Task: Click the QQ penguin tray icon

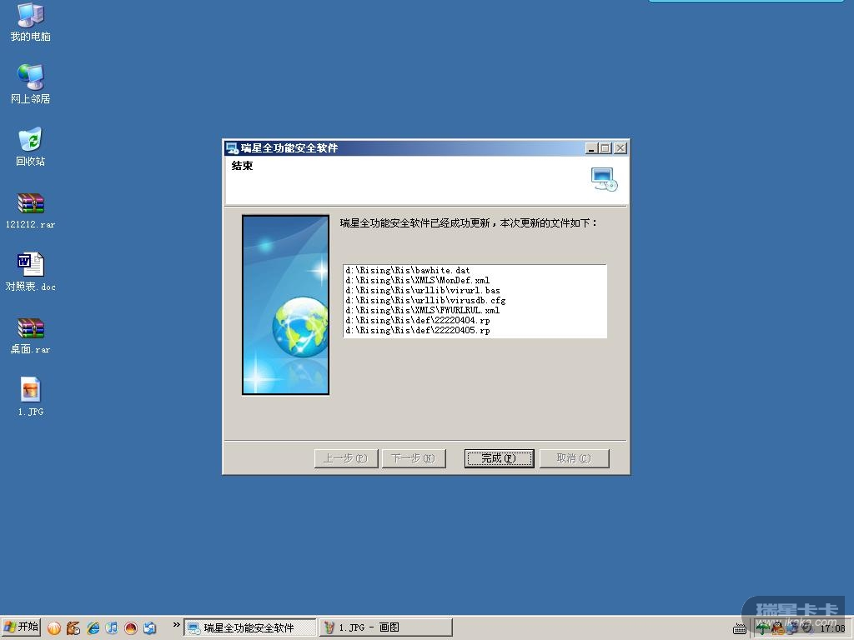Action: click(x=777, y=628)
